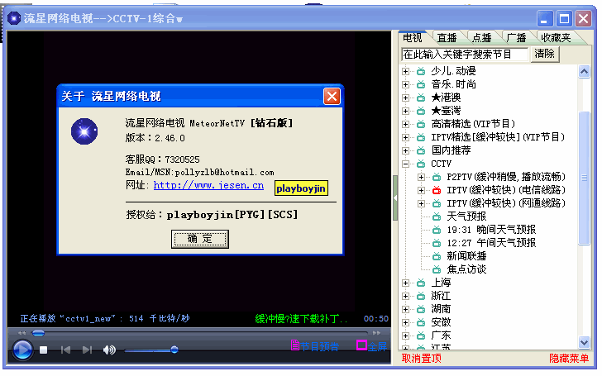Click TV icon beside CCTV node
This screenshot has width=602, height=376.
click(421, 164)
